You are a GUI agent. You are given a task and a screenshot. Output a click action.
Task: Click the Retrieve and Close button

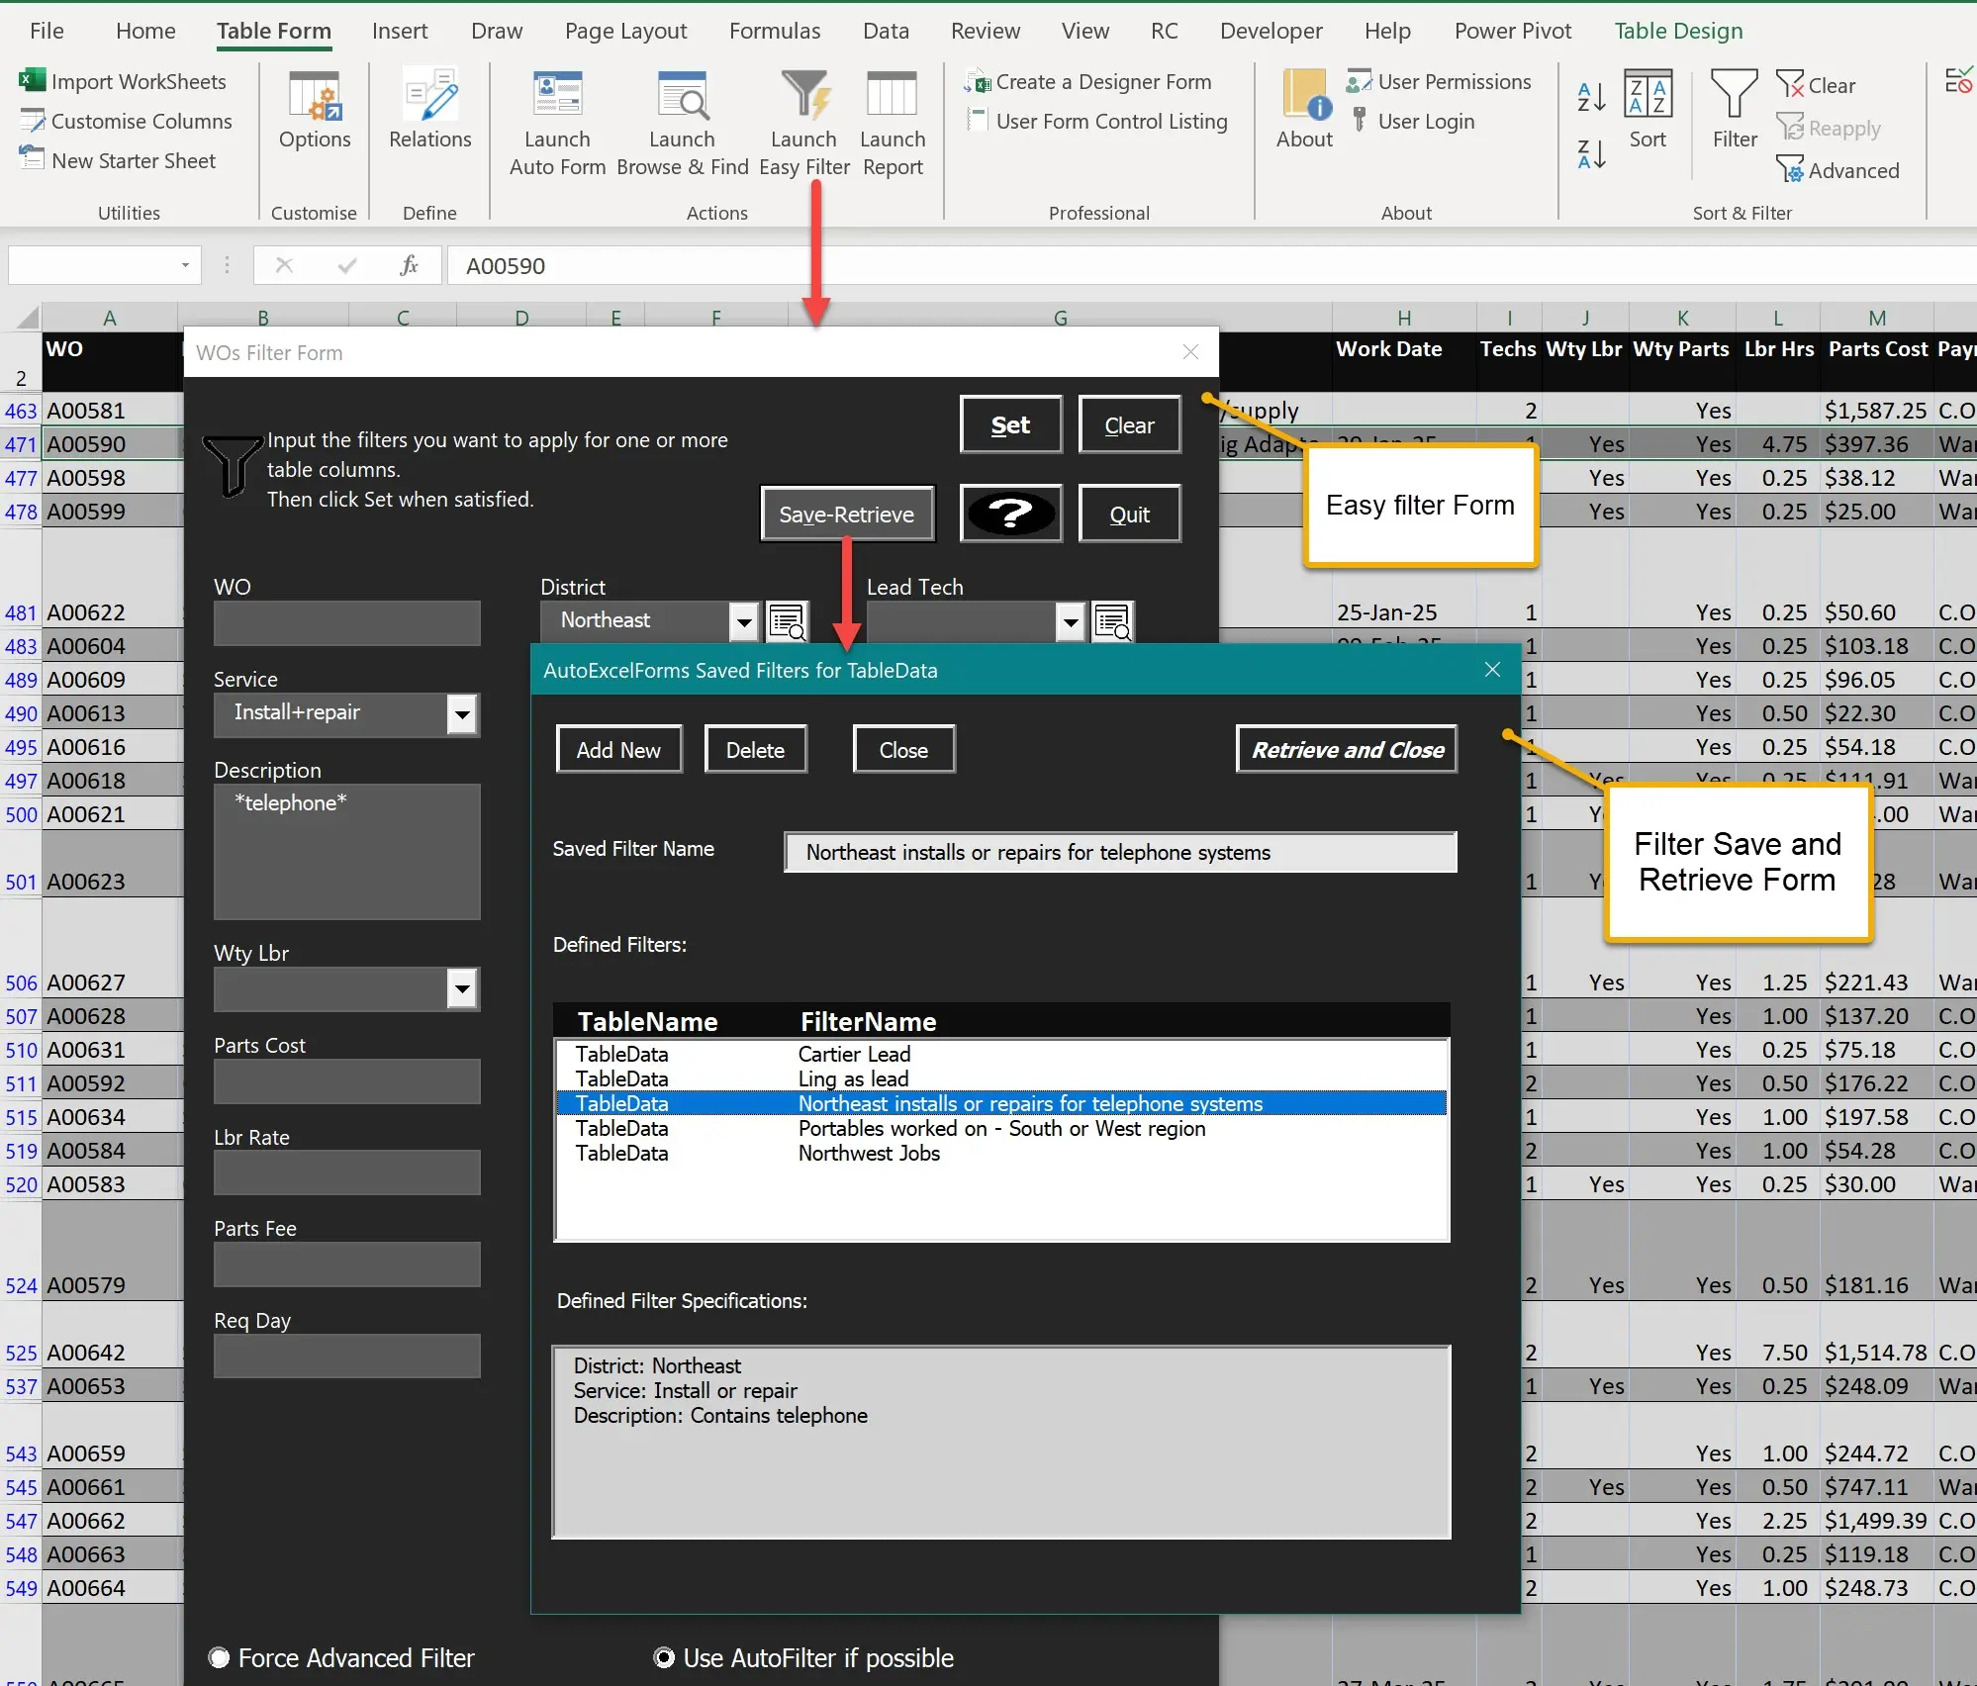1347,750
